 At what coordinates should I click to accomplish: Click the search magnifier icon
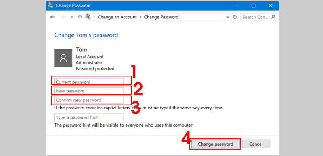coord(273,17)
